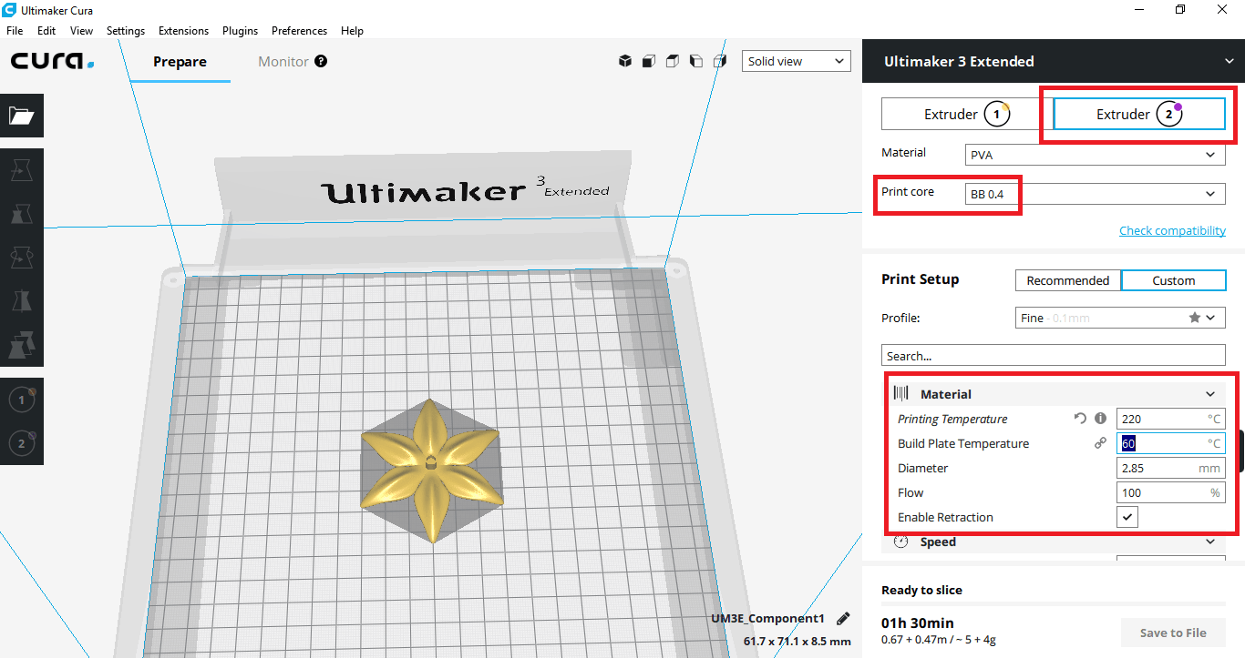Select the Per Model Settings tool
This screenshot has width=1245, height=658.
tap(21, 345)
